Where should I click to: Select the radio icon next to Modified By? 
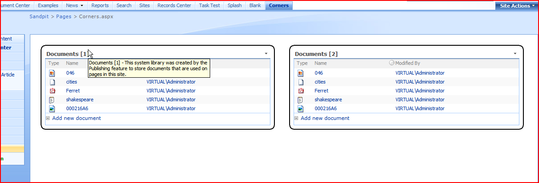tap(392, 64)
